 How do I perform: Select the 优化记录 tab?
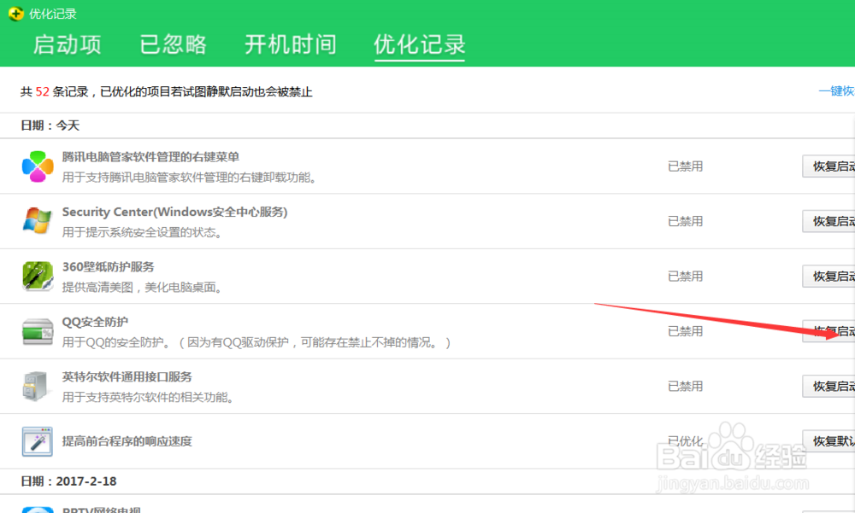coord(418,45)
